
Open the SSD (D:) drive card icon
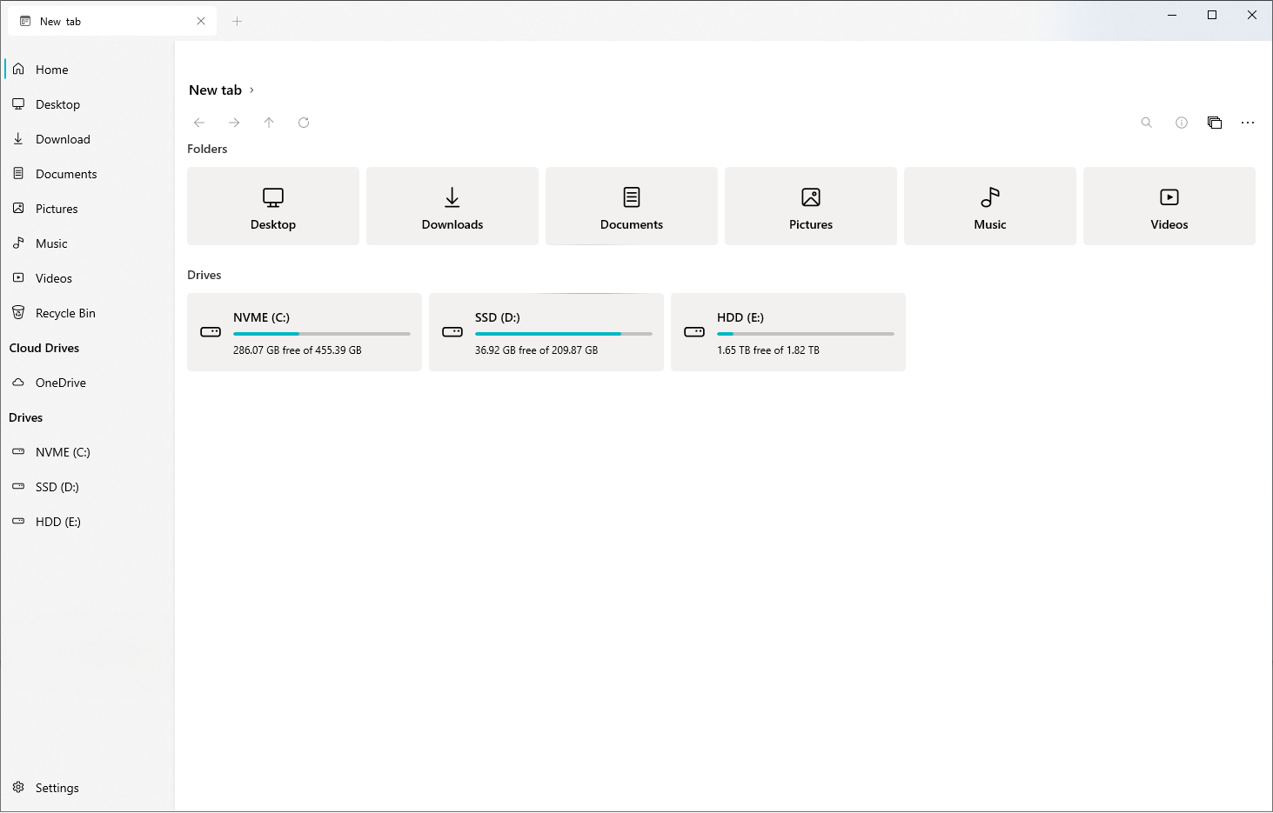[452, 332]
